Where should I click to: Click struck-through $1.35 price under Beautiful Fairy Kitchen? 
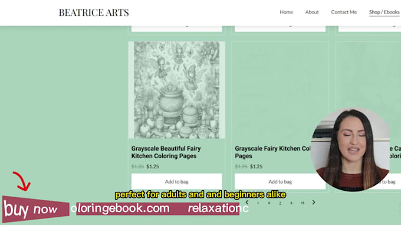click(137, 167)
